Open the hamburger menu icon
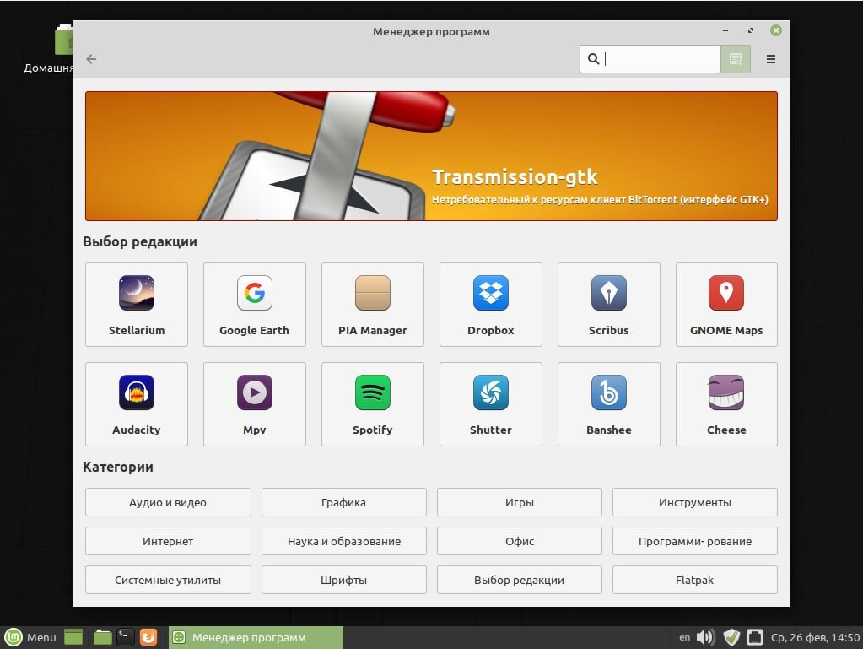Image resolution: width=863 pixels, height=649 pixels. [x=770, y=59]
